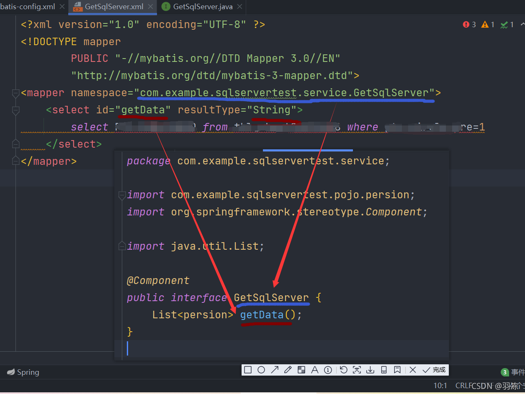525x394 pixels.
Task: Click the text recognition scan icon
Action: click(357, 370)
